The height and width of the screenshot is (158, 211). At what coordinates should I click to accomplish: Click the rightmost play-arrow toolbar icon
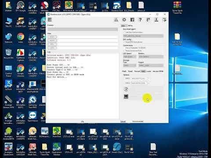[x=164, y=20]
